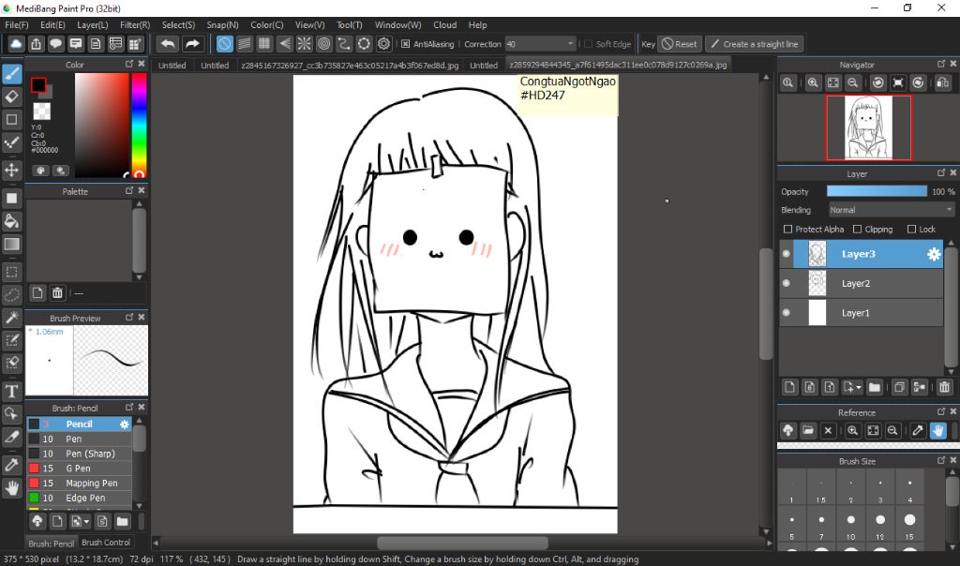Open a reference image with the folder icon

tap(808, 430)
